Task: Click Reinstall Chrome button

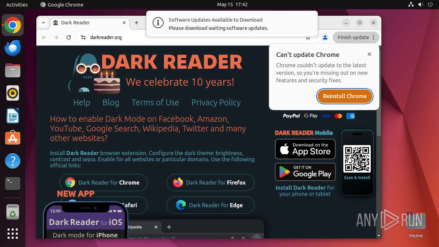Action: [345, 96]
